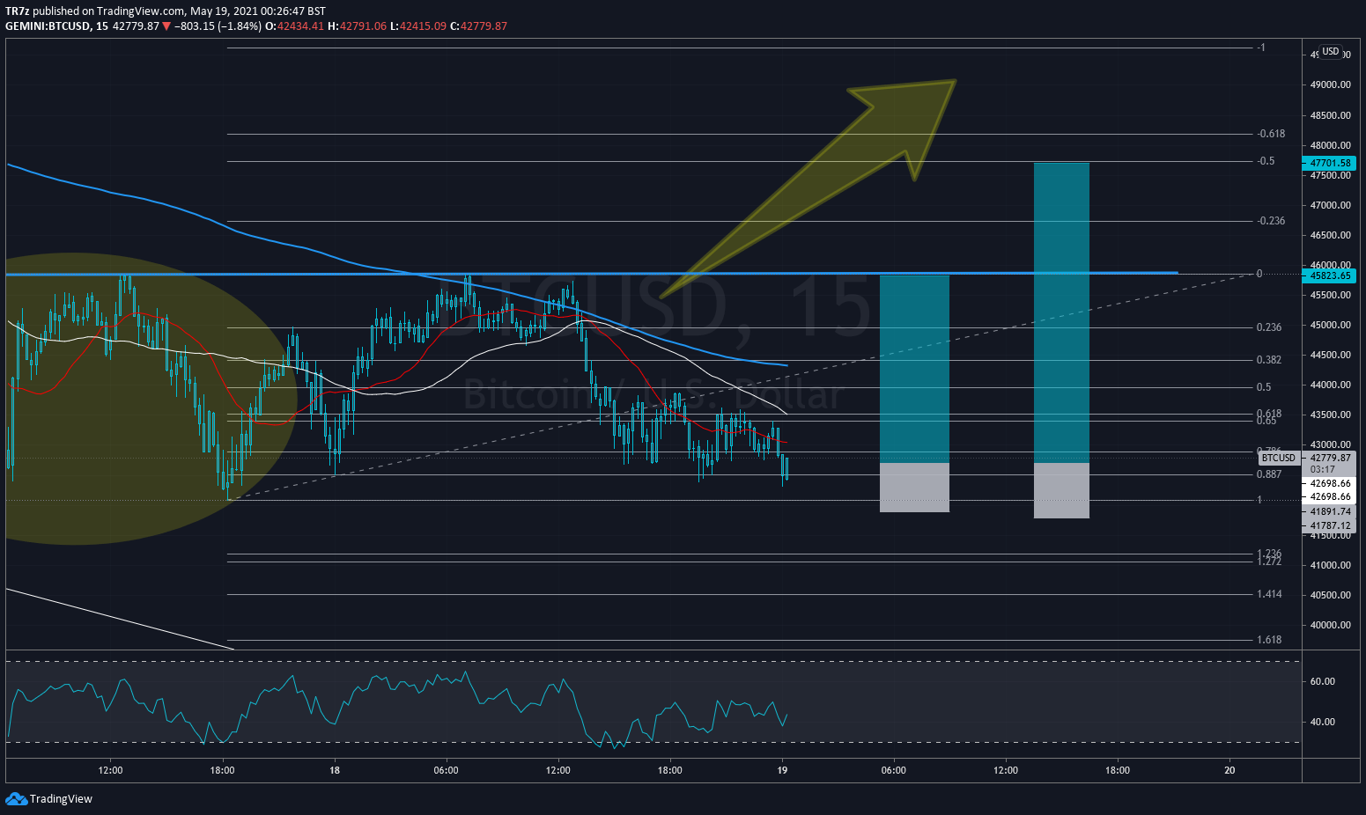Click the BTCUSD price line label

pyautogui.click(x=1278, y=458)
